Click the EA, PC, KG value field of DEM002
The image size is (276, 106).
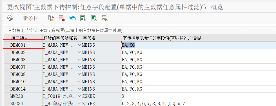click(x=199, y=52)
